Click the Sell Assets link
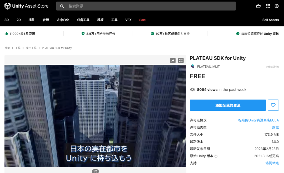 (x=270, y=20)
